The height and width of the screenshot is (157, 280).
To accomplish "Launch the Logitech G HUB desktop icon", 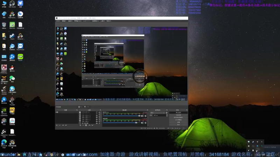I will tap(4, 133).
